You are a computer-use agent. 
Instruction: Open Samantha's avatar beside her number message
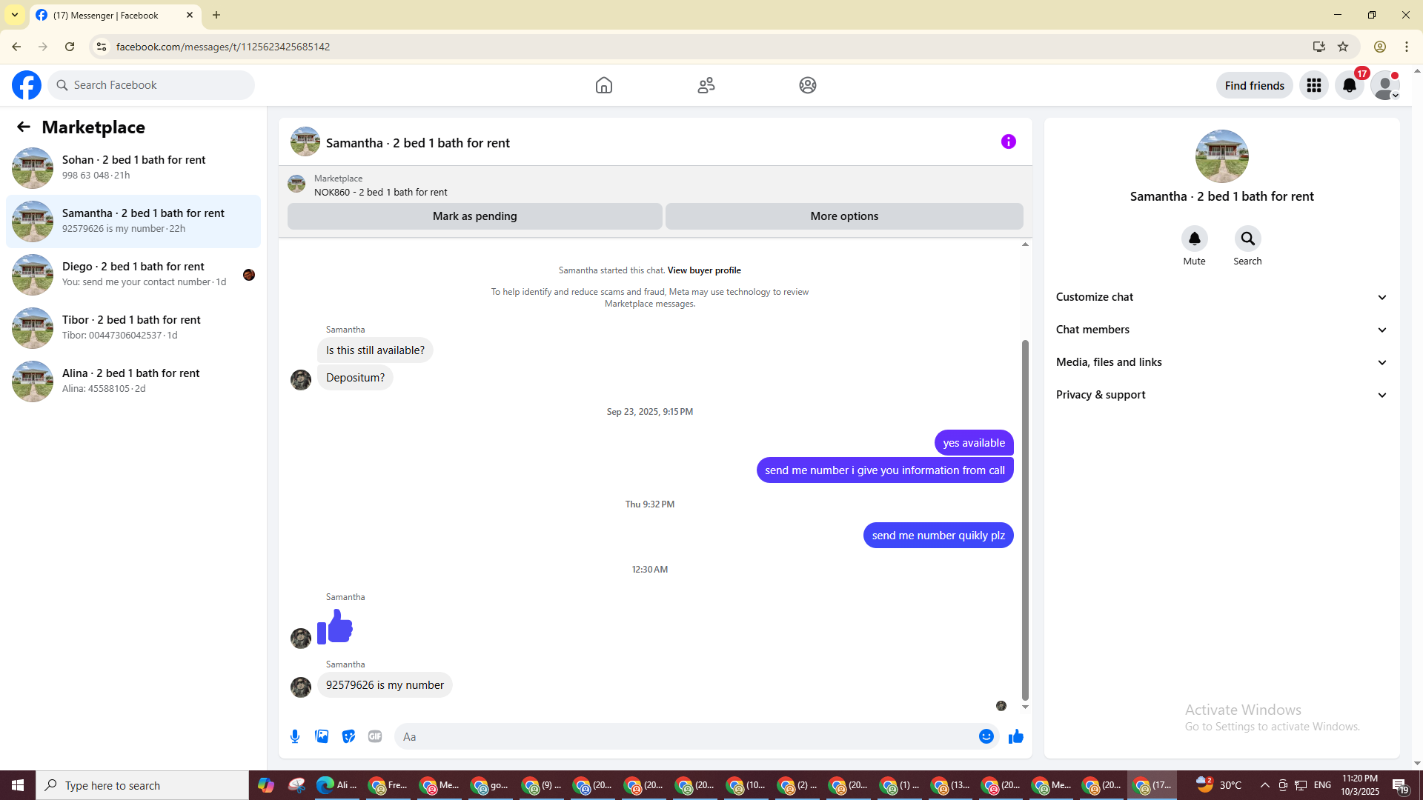[x=301, y=687]
